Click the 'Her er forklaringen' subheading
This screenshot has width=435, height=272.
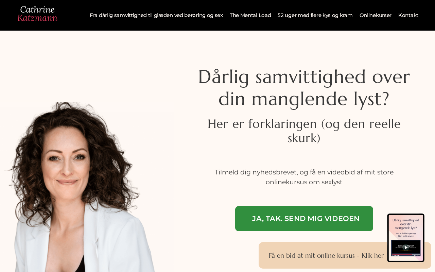[304, 131]
